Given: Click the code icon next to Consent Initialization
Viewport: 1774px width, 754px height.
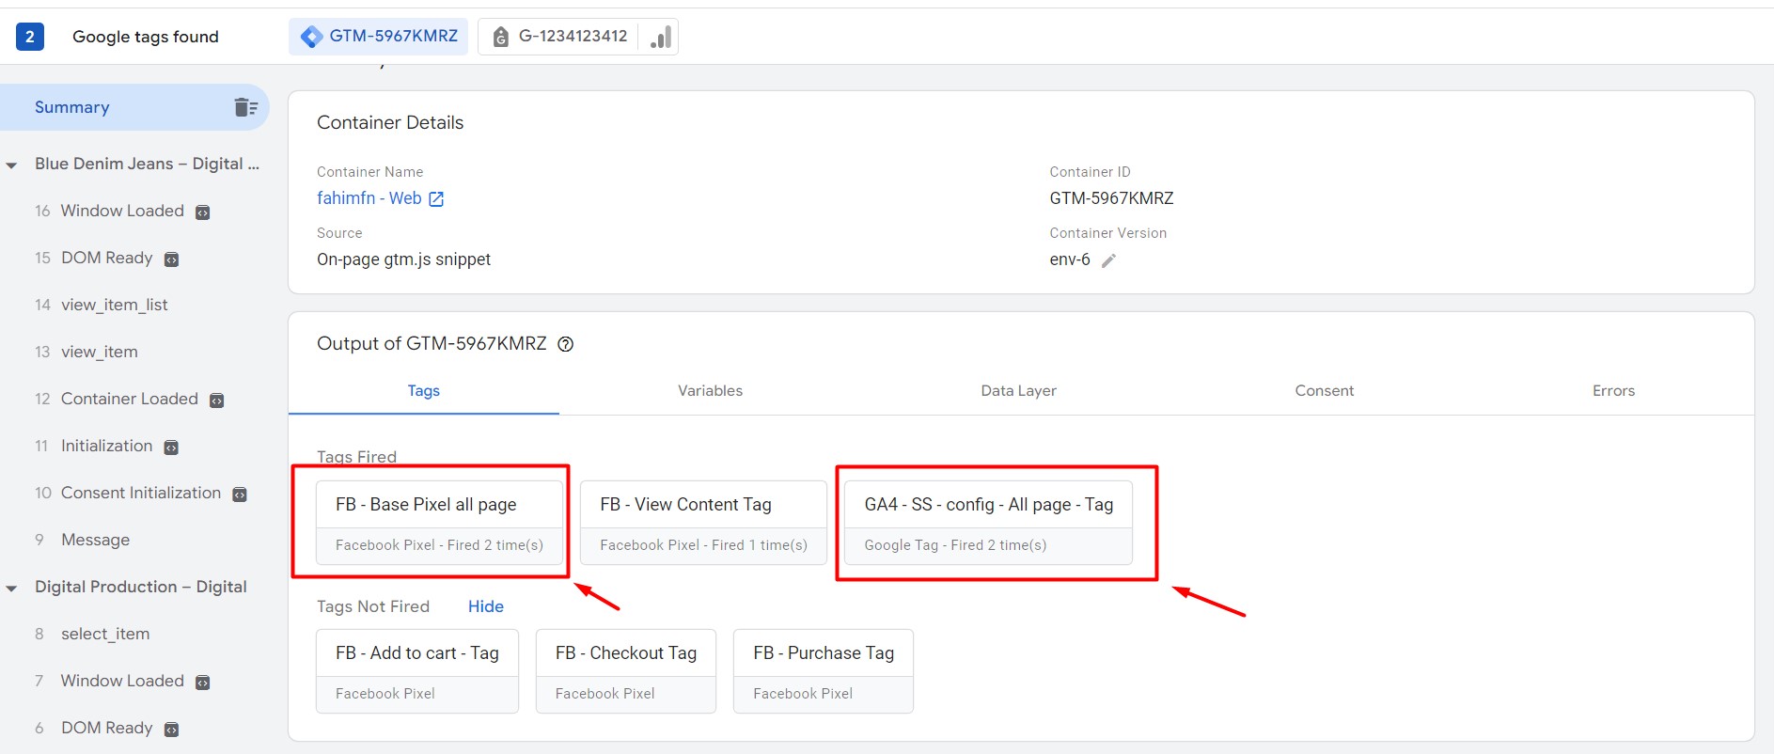Looking at the screenshot, I should click(x=240, y=495).
